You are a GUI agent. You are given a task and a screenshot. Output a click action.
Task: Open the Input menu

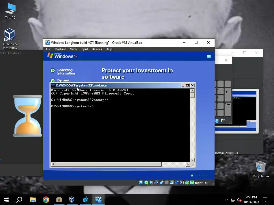click(x=84, y=49)
